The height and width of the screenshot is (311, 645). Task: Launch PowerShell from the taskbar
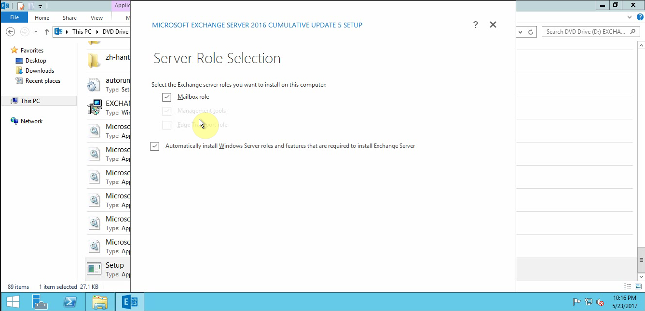pyautogui.click(x=71, y=302)
